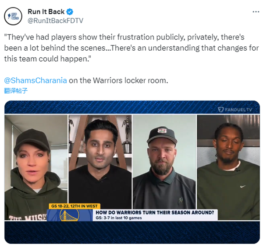Open the Run It Back profile avatar
Viewport: 263px width, 246px height.
click(13, 16)
